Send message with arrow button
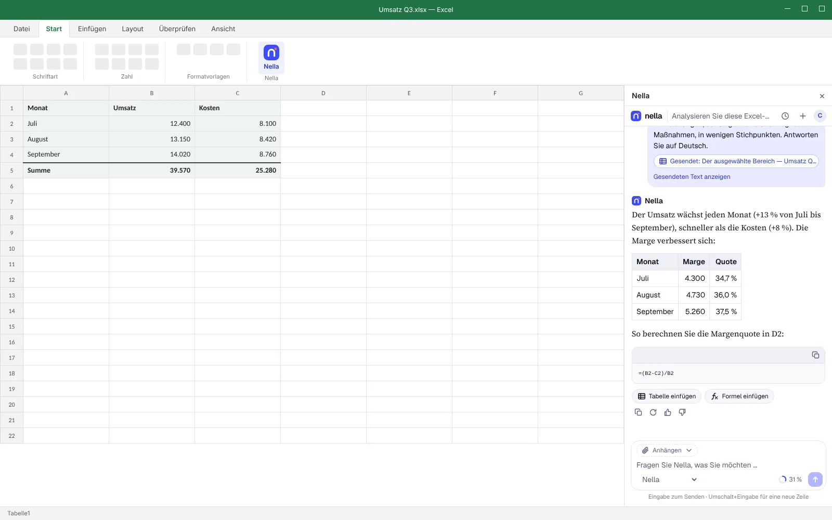832x520 pixels. (x=815, y=479)
